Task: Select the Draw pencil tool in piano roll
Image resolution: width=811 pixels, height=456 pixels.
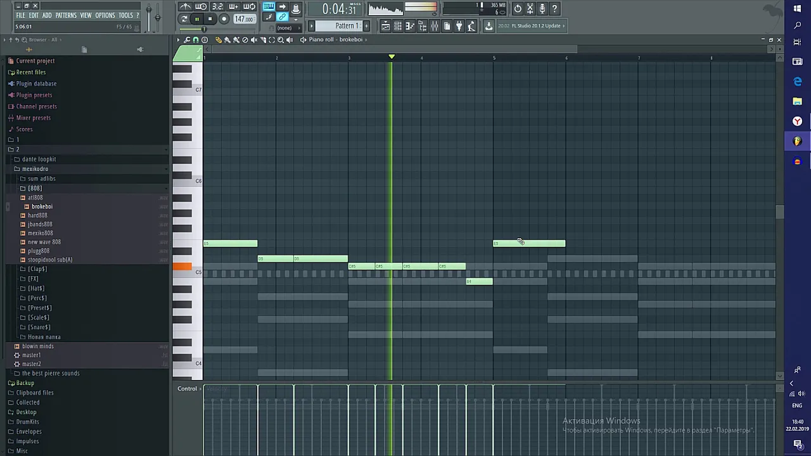Action: 219,39
